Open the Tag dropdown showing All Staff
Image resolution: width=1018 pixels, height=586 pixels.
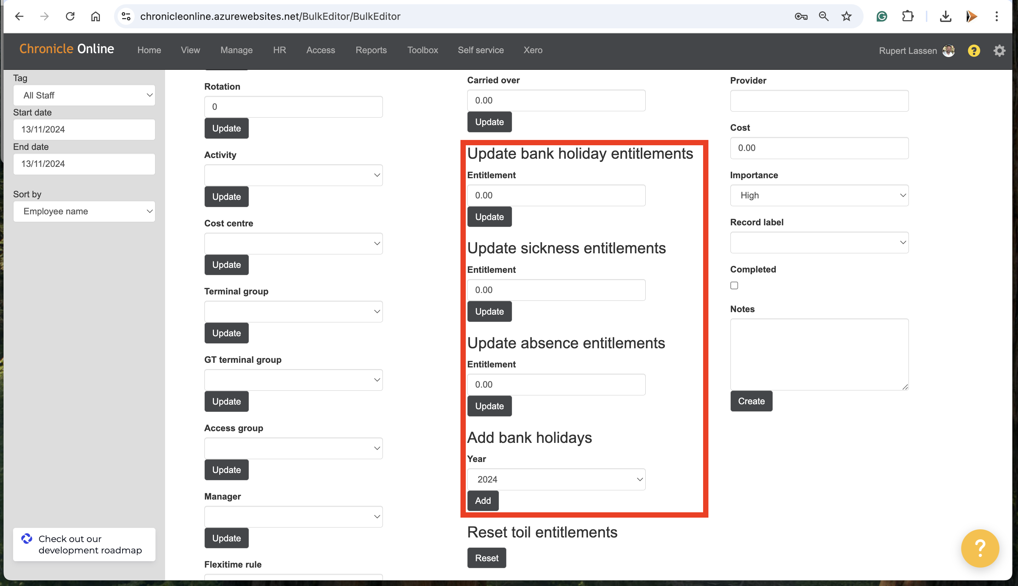84,95
